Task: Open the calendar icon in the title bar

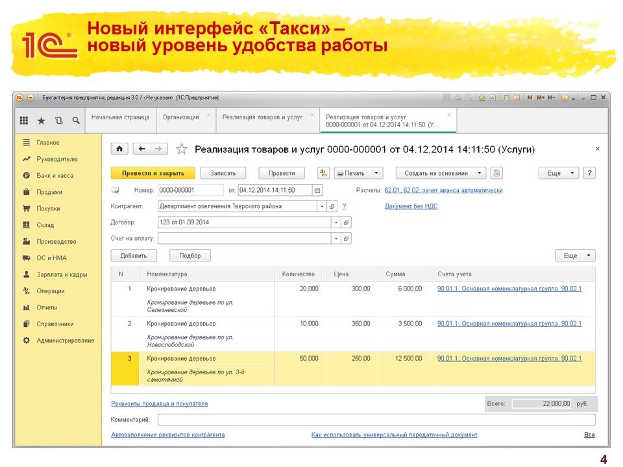Action: point(517,97)
